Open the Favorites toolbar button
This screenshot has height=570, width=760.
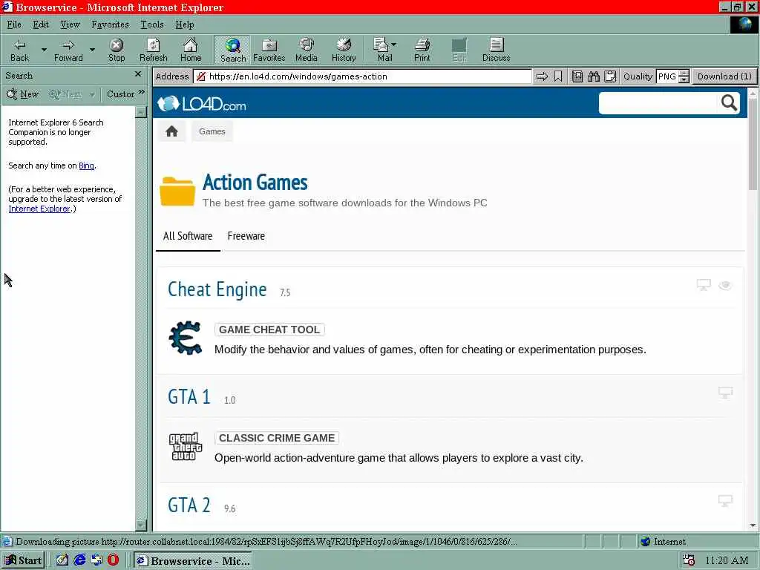[269, 50]
